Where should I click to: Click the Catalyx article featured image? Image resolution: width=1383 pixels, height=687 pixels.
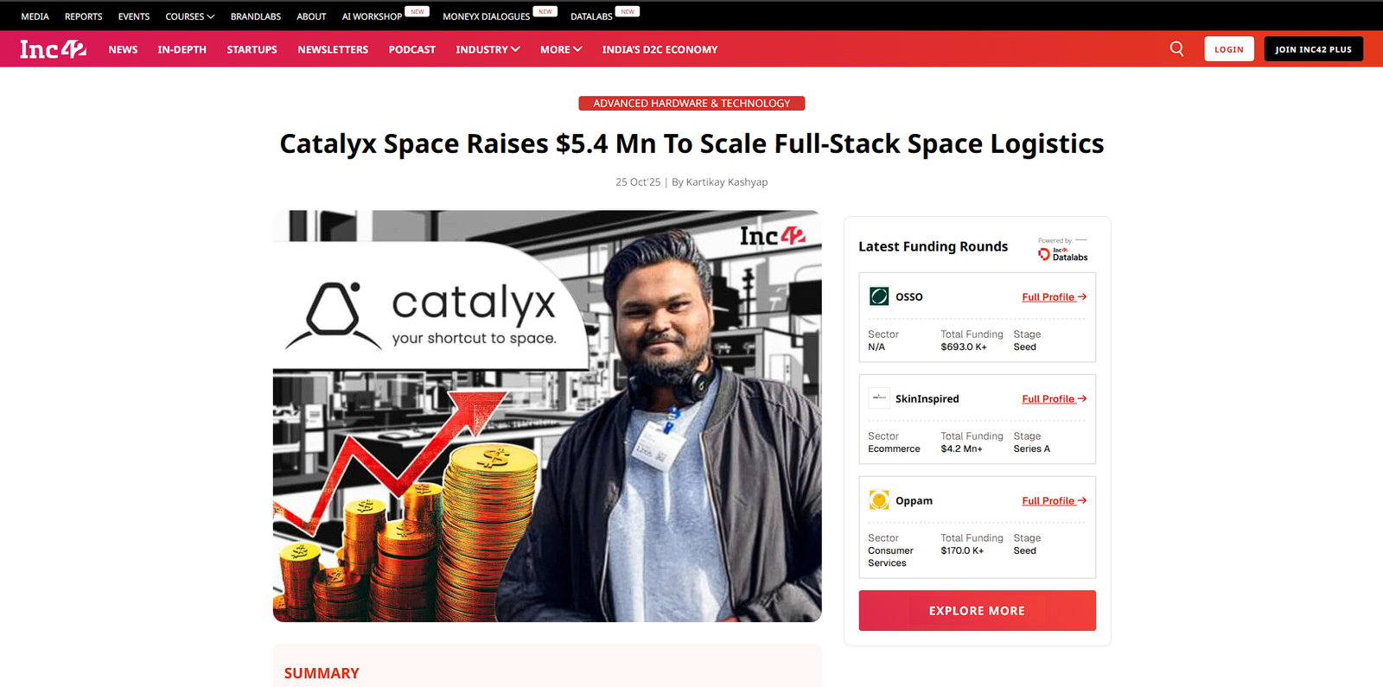pyautogui.click(x=547, y=416)
